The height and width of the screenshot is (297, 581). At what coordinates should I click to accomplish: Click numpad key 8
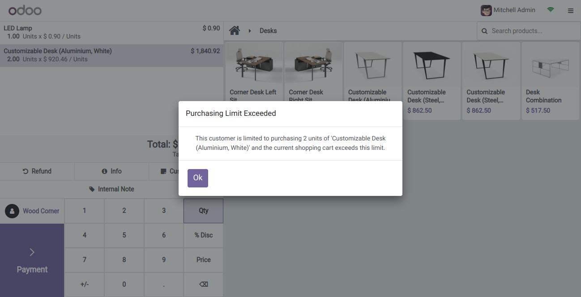coord(124,260)
